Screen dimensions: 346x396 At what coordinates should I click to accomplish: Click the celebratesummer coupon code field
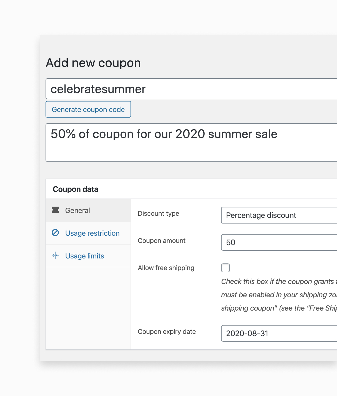tap(192, 89)
